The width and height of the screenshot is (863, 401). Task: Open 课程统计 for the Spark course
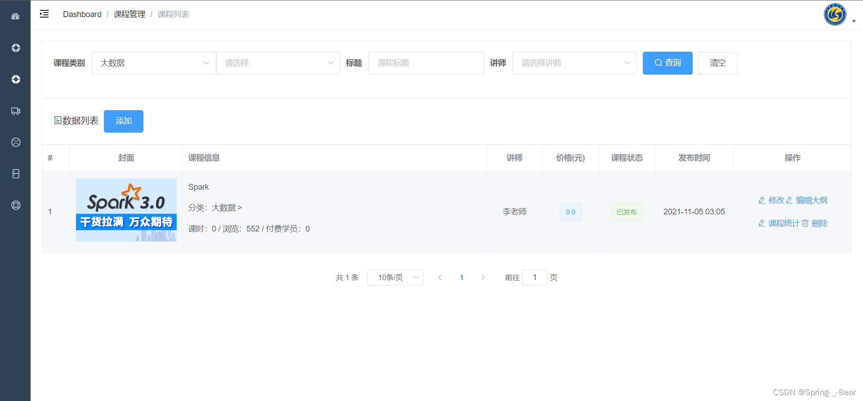pos(779,223)
